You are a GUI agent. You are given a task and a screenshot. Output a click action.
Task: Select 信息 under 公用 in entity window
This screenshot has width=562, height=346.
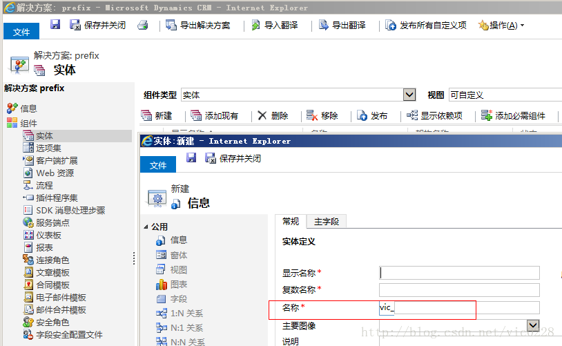(x=172, y=240)
